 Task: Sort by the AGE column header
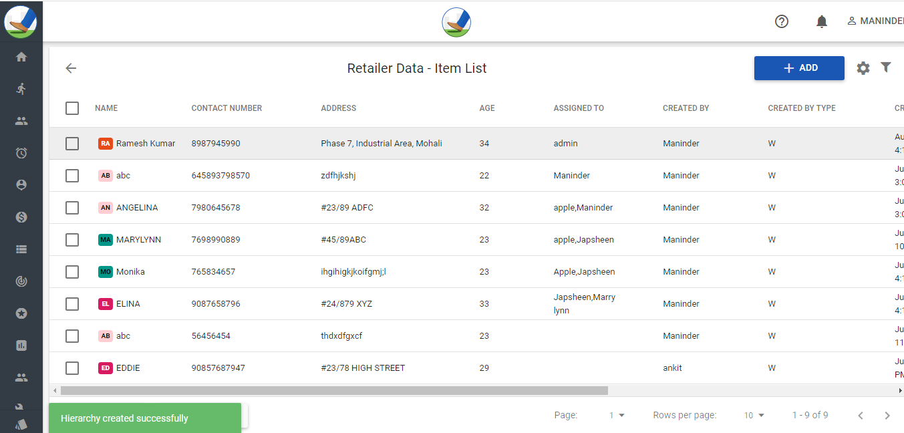[x=487, y=108]
